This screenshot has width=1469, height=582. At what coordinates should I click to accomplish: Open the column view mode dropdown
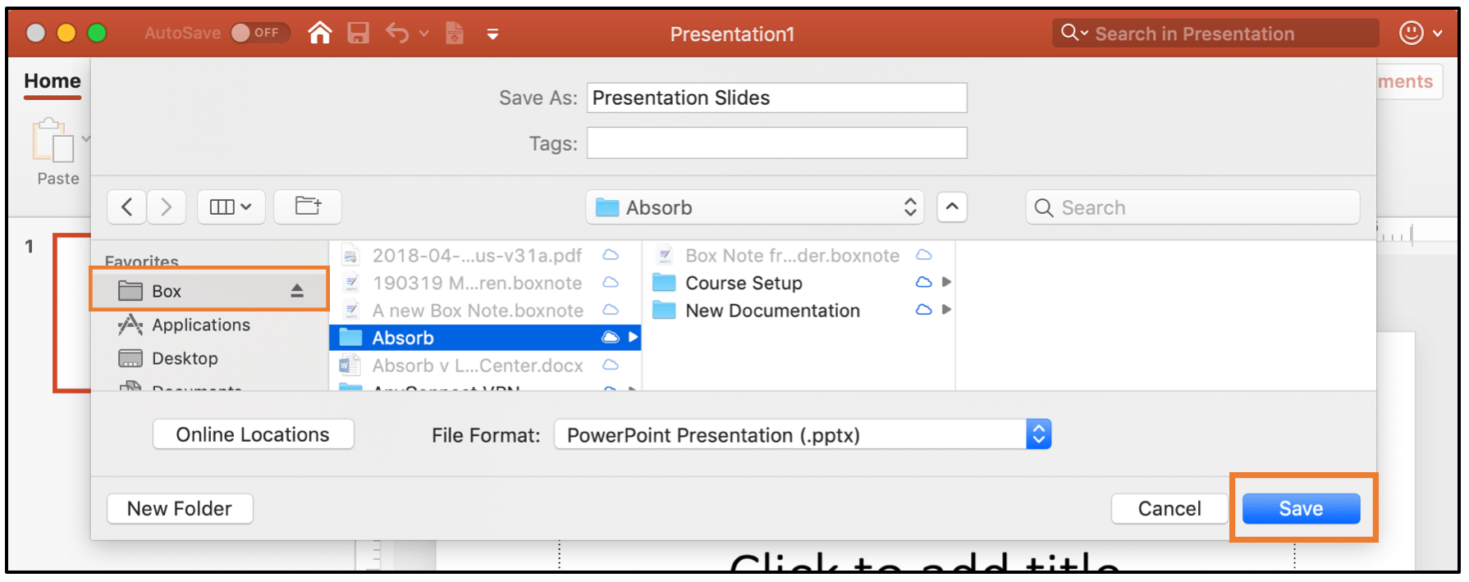[231, 207]
